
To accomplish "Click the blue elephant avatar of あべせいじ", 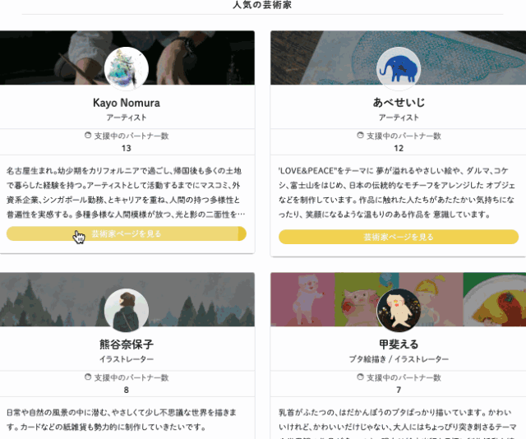I will pyautogui.click(x=399, y=69).
